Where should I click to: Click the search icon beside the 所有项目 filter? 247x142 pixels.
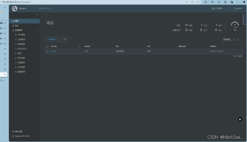point(234,39)
